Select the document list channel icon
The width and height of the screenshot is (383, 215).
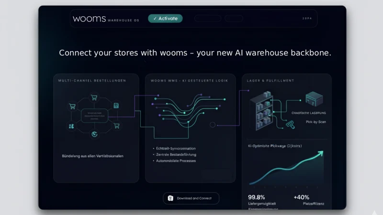pyautogui.click(x=116, y=106)
